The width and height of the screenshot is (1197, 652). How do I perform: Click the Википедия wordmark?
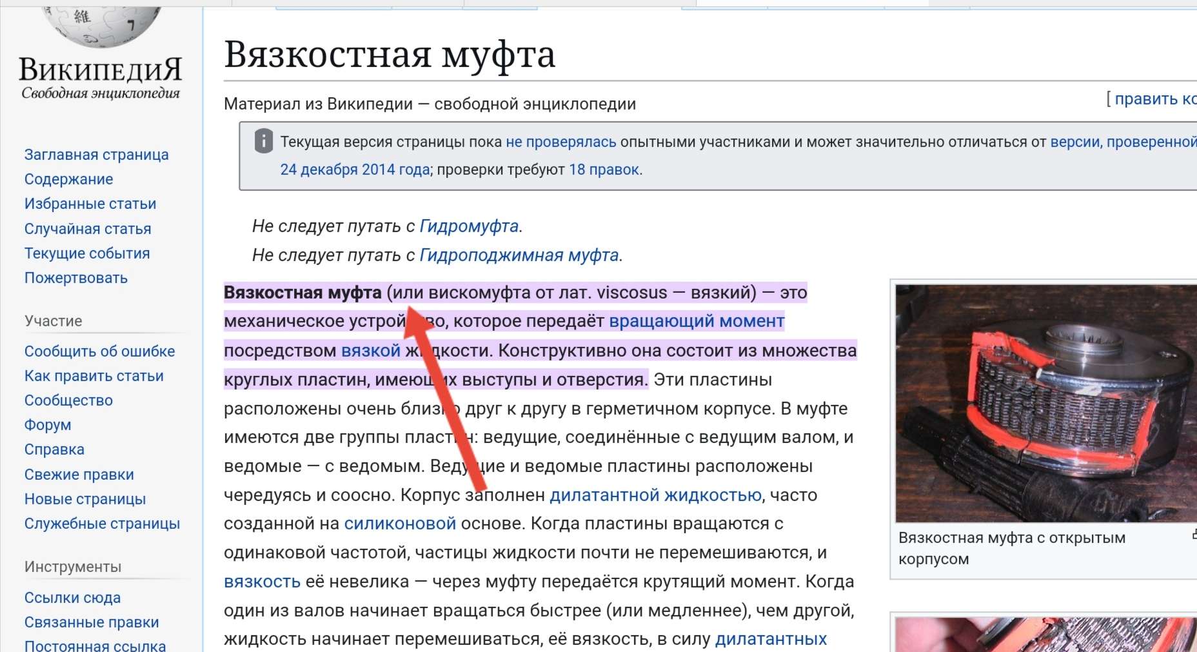tap(101, 70)
